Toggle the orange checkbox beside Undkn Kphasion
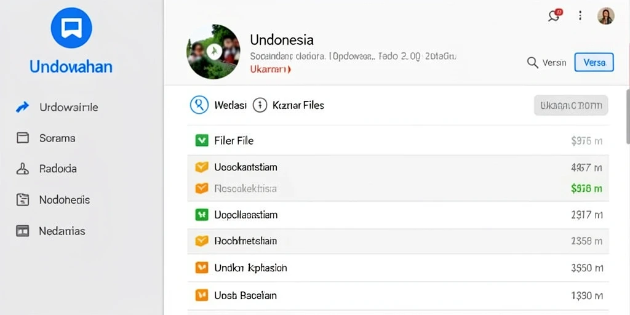 (201, 268)
